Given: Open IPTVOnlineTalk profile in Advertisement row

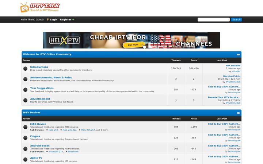Looking at the screenshot, I should tap(233, 103).
